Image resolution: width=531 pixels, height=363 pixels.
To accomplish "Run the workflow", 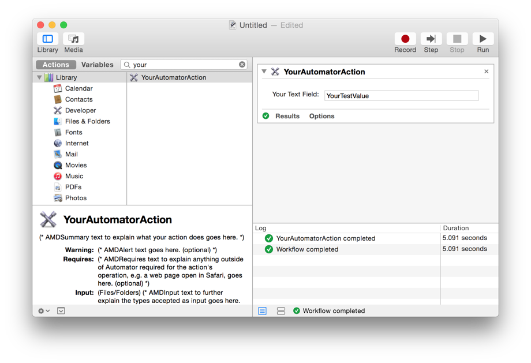I will pos(483,39).
